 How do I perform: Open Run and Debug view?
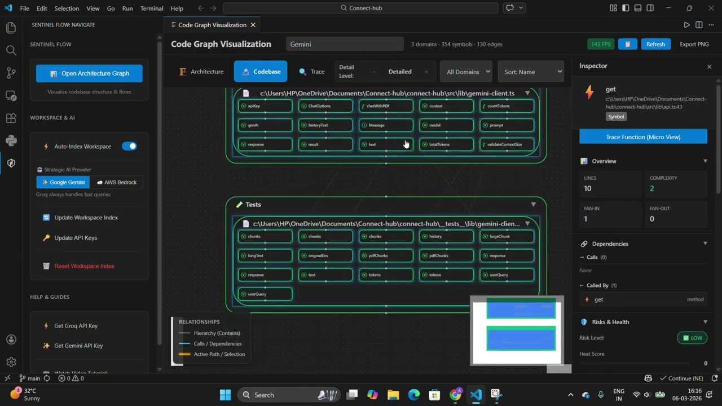[x=11, y=95]
